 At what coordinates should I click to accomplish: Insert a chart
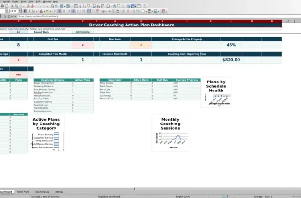(x=98, y=6)
